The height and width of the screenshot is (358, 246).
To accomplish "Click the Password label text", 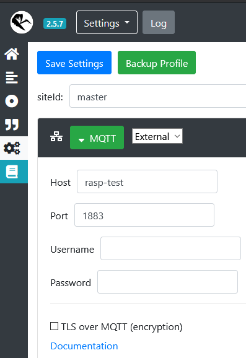I will pos(71,283).
